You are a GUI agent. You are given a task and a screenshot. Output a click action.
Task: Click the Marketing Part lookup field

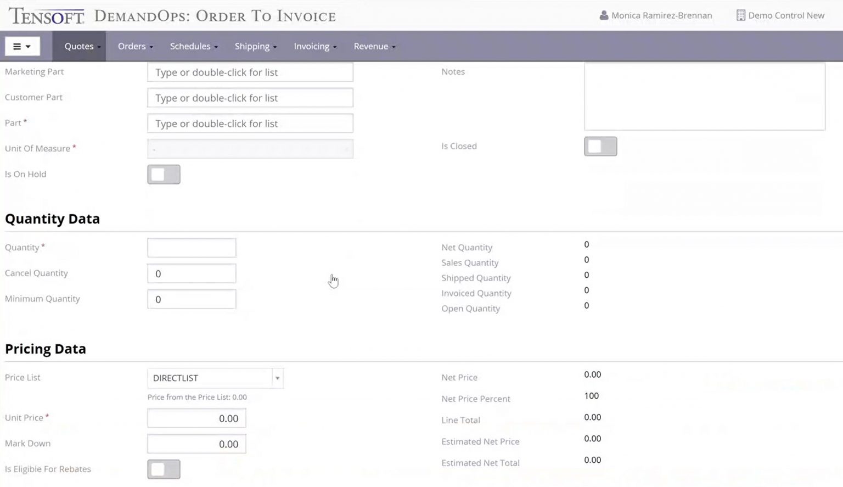pos(250,72)
